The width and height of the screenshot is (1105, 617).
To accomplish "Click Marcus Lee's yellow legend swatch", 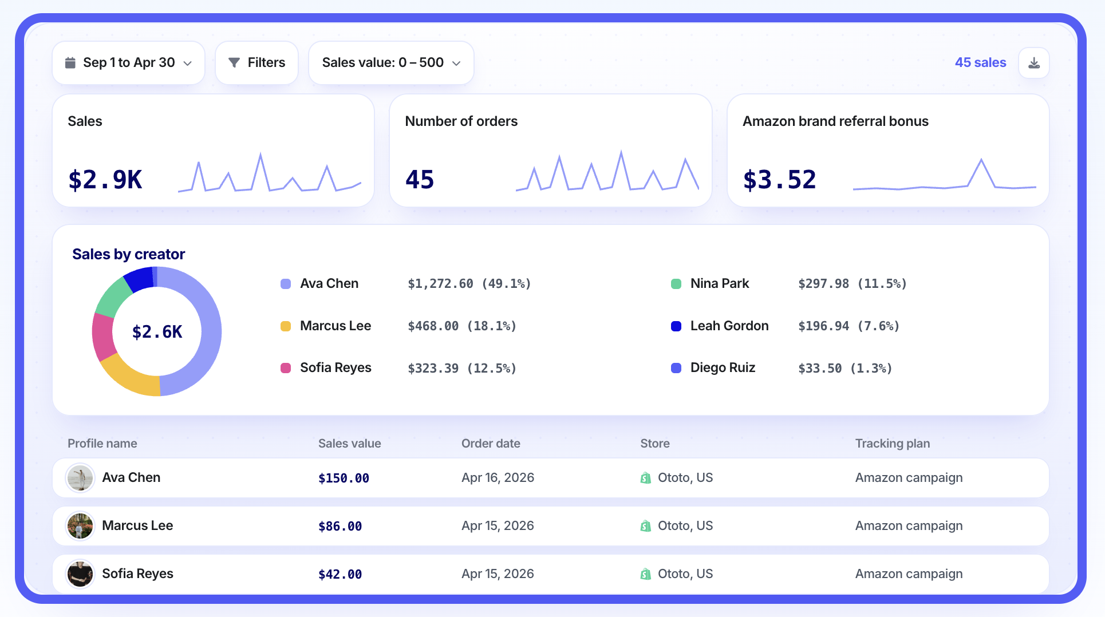I will pos(286,326).
